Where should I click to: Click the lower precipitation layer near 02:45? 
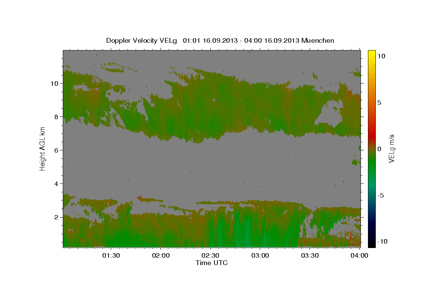click(x=235, y=226)
